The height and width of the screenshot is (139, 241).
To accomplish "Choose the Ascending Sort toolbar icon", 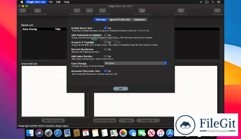I will pos(77,11).
